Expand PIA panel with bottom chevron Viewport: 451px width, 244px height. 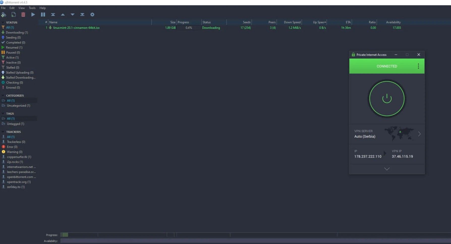(387, 169)
